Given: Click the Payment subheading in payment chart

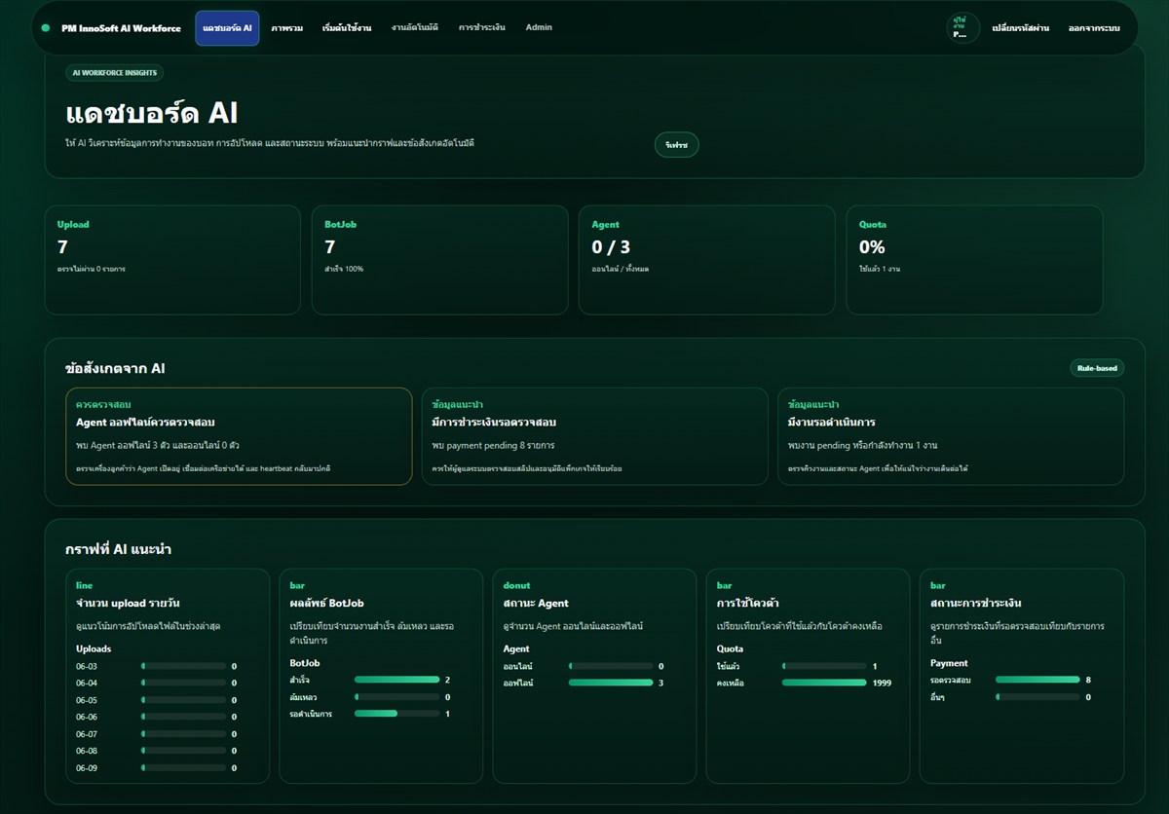Looking at the screenshot, I should point(949,663).
